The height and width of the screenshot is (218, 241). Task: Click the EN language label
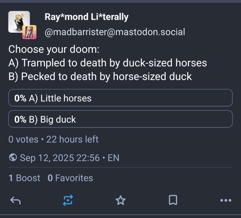114,158
